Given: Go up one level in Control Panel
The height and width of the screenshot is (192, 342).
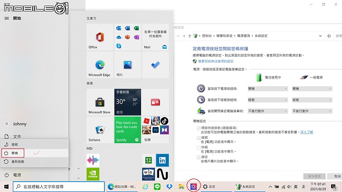Looking at the screenshot, I should 190,36.
